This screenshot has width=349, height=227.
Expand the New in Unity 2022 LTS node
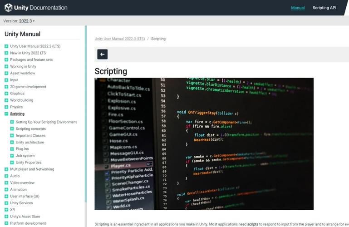[x=6, y=53]
